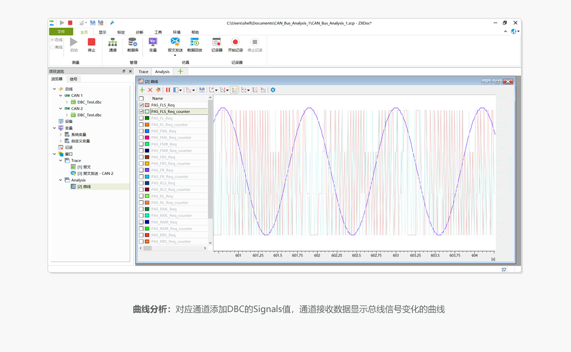
Task: Open curve settings via the blue gear icon
Action: coord(273,90)
